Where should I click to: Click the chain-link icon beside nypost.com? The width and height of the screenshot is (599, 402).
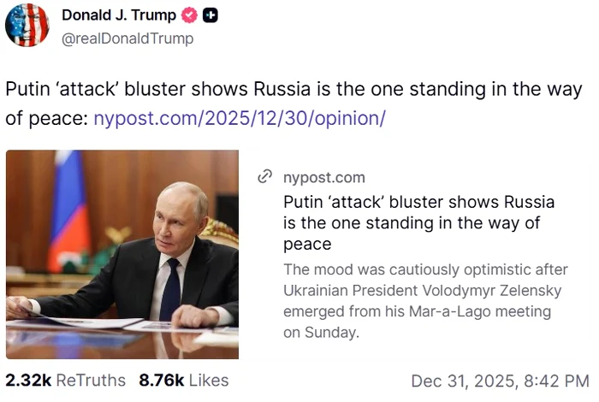coord(265,178)
